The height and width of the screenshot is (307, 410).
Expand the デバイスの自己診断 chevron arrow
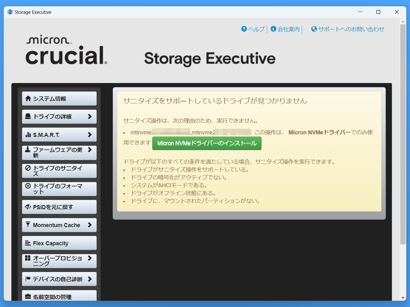[90, 279]
